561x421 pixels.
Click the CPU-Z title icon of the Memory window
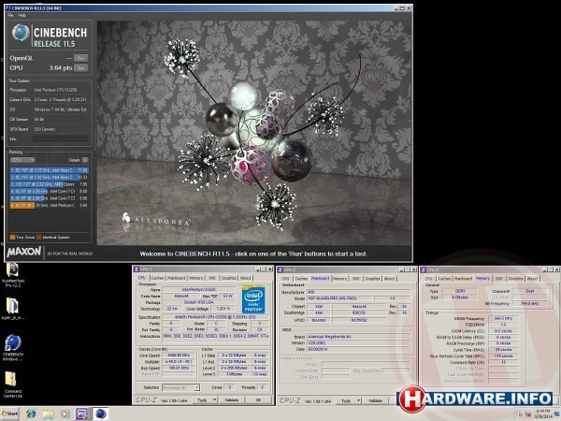[x=424, y=269]
